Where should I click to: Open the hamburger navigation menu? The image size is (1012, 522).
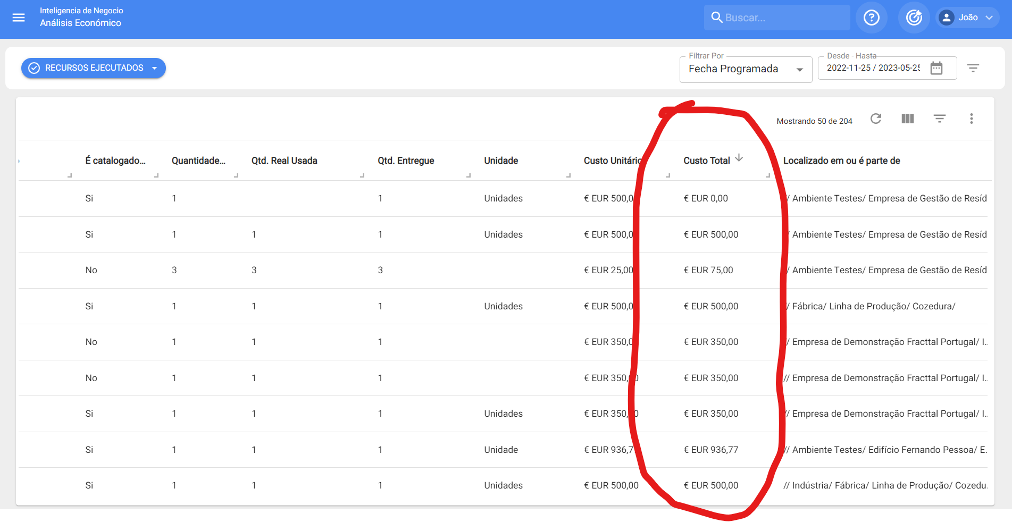coord(19,18)
